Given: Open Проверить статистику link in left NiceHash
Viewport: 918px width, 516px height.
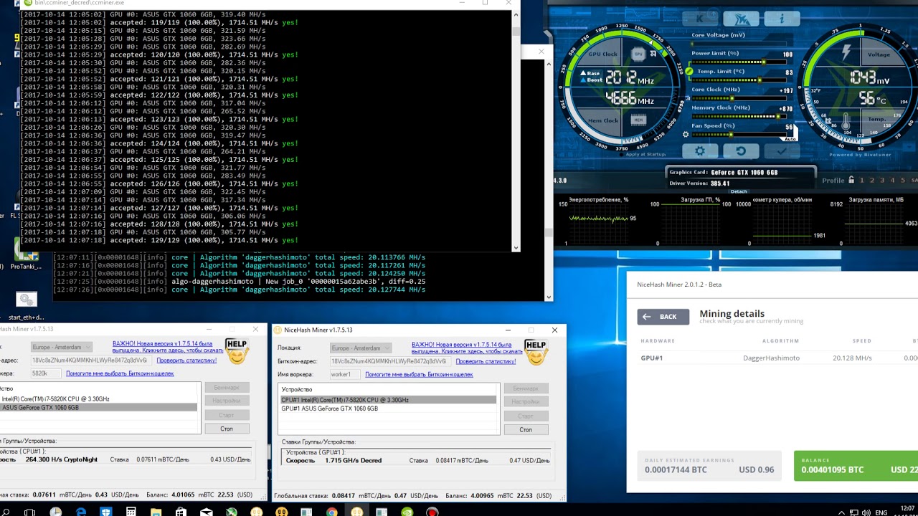Looking at the screenshot, I should point(186,360).
